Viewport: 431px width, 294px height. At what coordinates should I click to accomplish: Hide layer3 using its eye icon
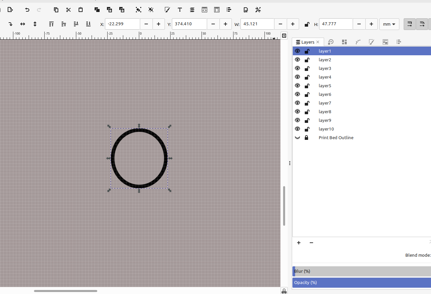click(x=297, y=68)
